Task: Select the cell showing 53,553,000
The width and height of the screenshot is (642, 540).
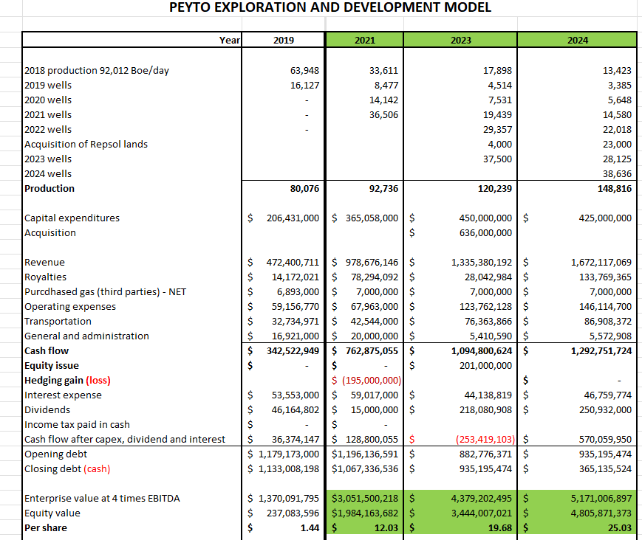Action: tap(296, 395)
